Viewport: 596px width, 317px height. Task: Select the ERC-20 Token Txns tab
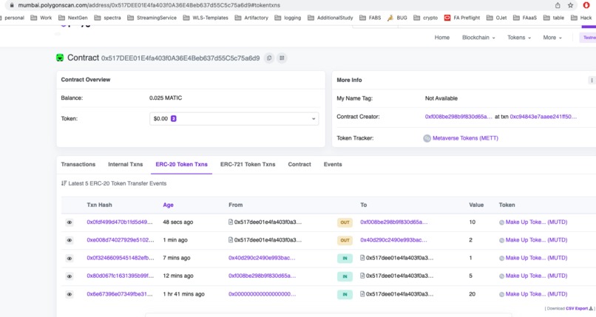pos(181,164)
